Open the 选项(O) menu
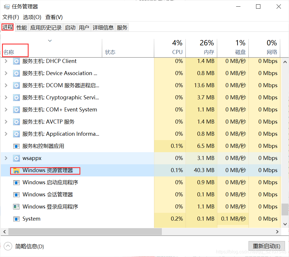This screenshot has width=289, height=257. 32,17
